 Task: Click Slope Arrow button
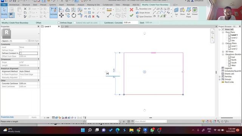143,12
